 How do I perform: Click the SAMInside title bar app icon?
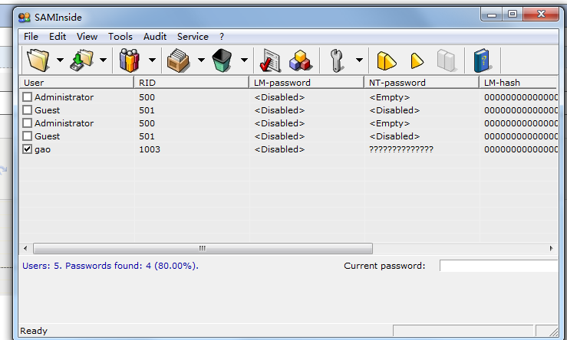pos(25,17)
